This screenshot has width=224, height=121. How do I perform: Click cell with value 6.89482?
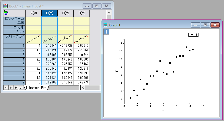tap(49, 82)
